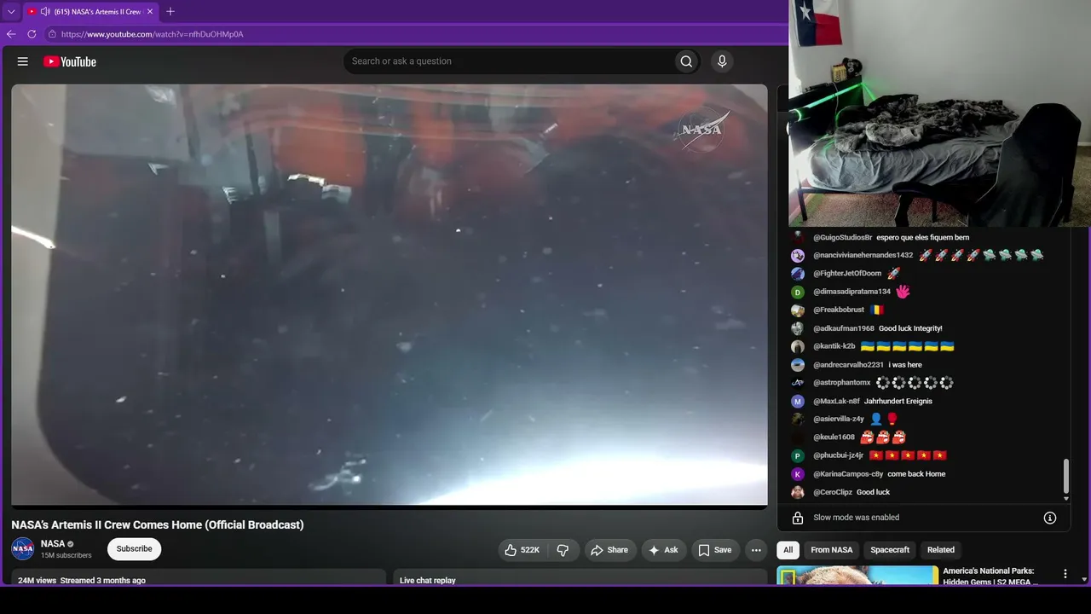Go to the YouTube home logo
Screen dimensions: 1091x614
coord(70,61)
